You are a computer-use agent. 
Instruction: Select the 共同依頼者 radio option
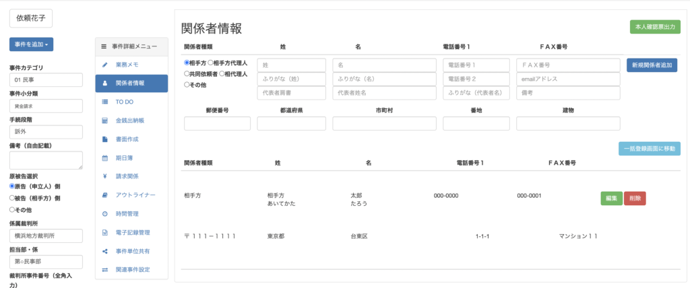[187, 73]
